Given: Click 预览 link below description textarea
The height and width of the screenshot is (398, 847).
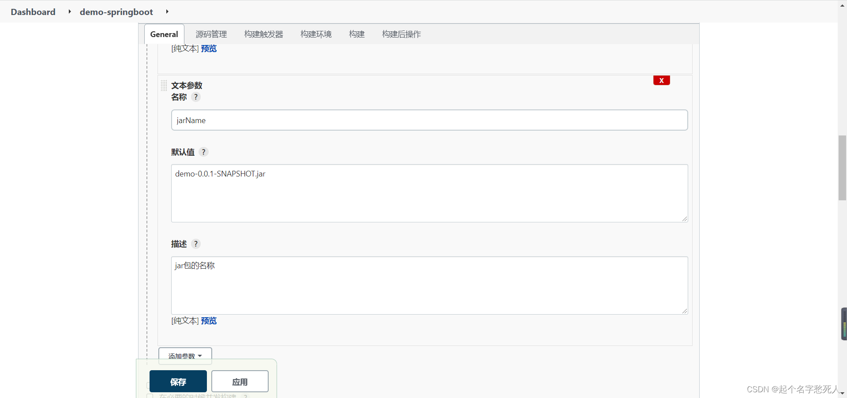Looking at the screenshot, I should click(209, 321).
